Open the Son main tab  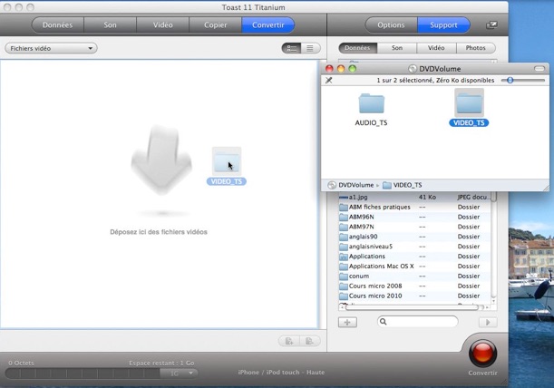pyautogui.click(x=110, y=25)
